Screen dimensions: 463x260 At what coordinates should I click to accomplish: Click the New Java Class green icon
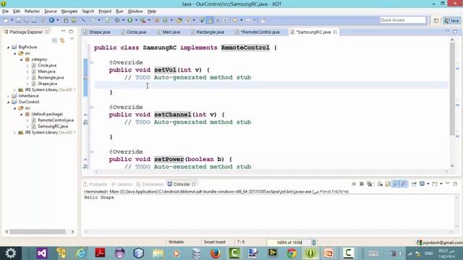(x=165, y=20)
